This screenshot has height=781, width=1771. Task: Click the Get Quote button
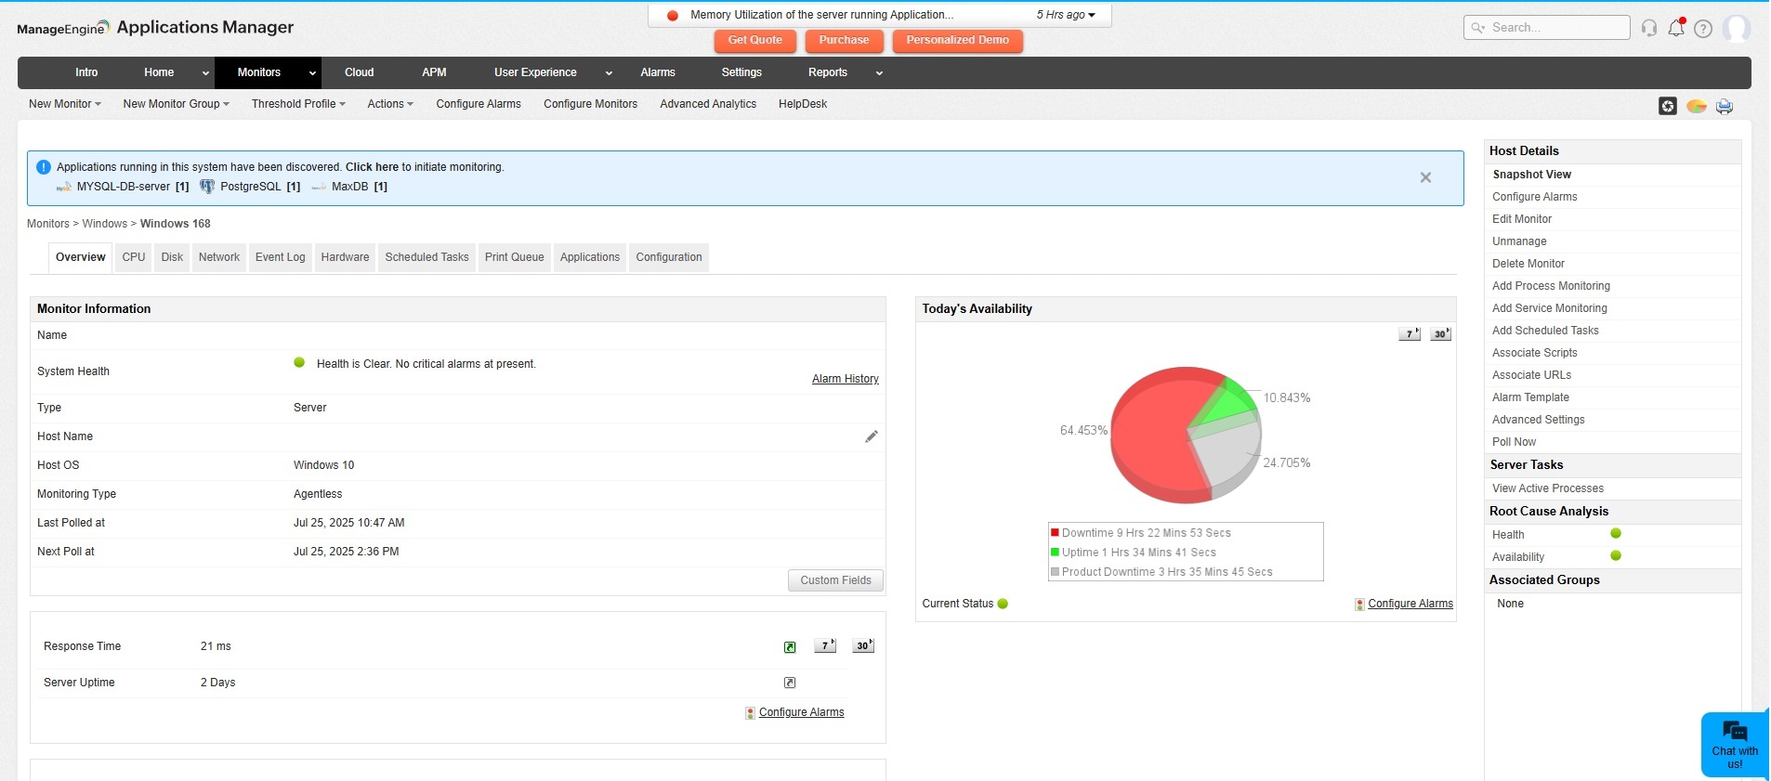[754, 41]
